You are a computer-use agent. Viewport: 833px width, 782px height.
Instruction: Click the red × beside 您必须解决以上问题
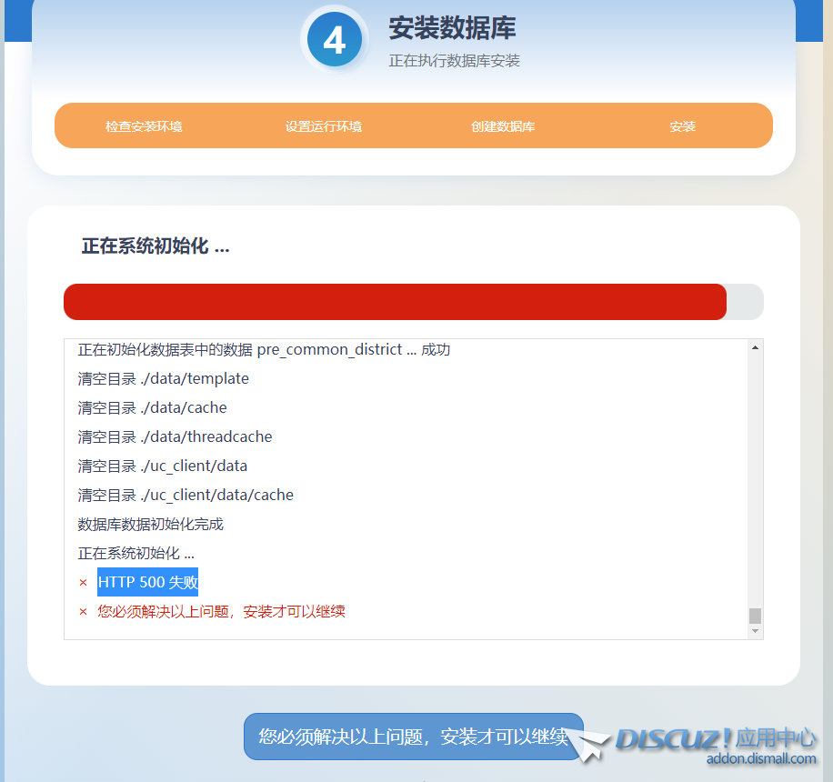83,612
